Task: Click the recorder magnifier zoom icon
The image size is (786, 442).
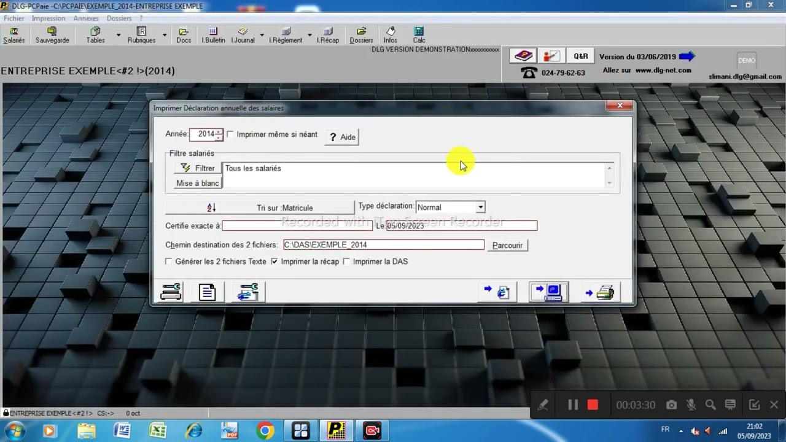Action: click(710, 405)
